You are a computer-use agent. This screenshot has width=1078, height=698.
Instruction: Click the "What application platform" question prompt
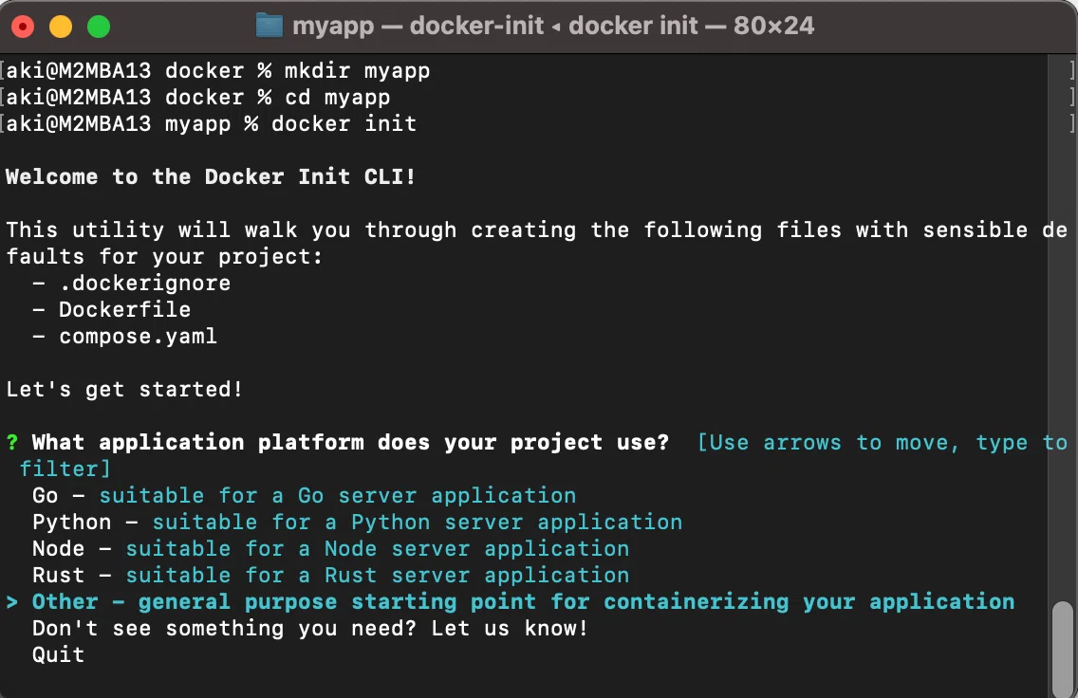coord(350,443)
